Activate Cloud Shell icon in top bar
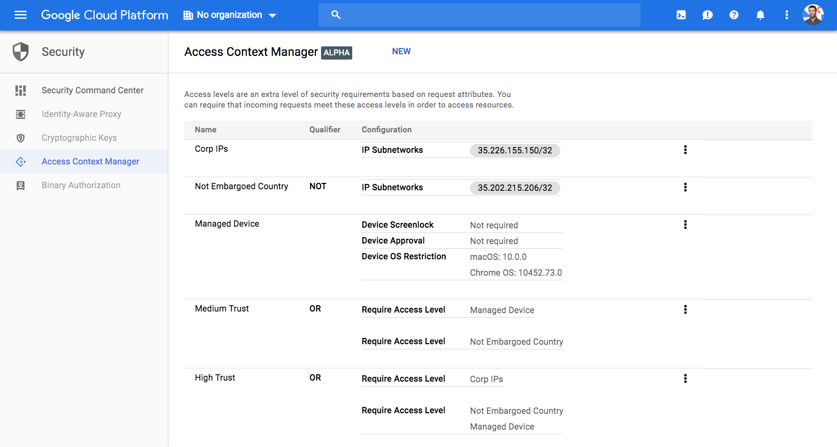The height and width of the screenshot is (447, 837). coord(681,15)
